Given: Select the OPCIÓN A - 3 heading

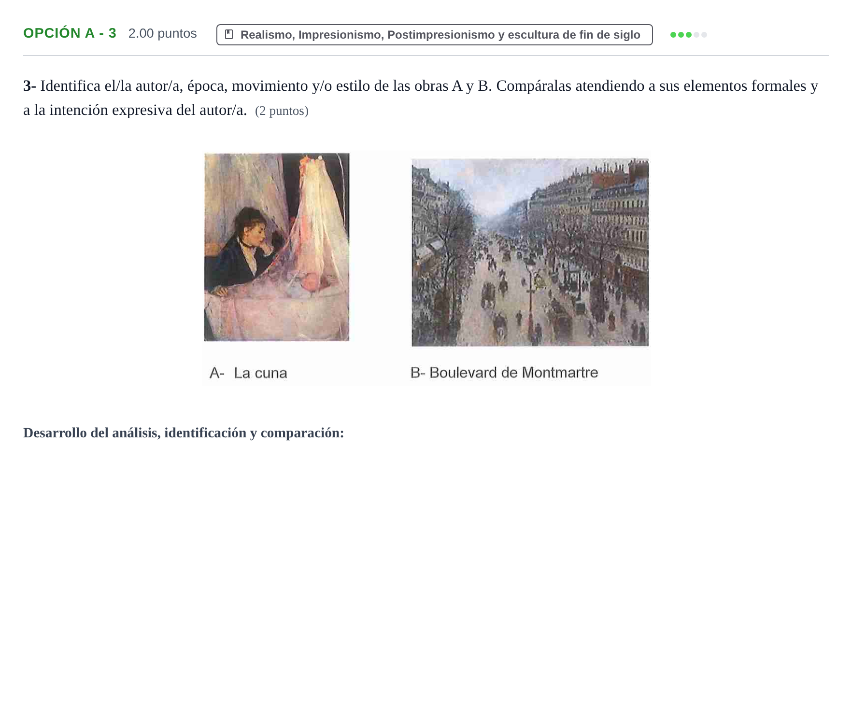Looking at the screenshot, I should click(70, 33).
